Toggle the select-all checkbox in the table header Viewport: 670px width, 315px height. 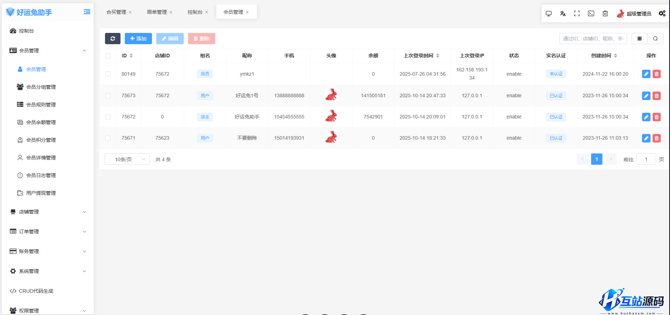(108, 56)
